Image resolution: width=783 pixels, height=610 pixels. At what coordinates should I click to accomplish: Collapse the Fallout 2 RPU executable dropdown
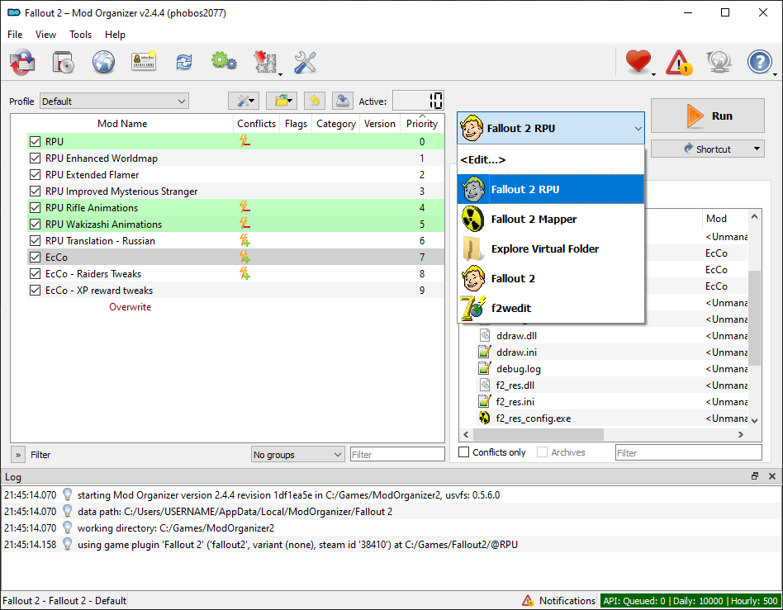[551, 128]
